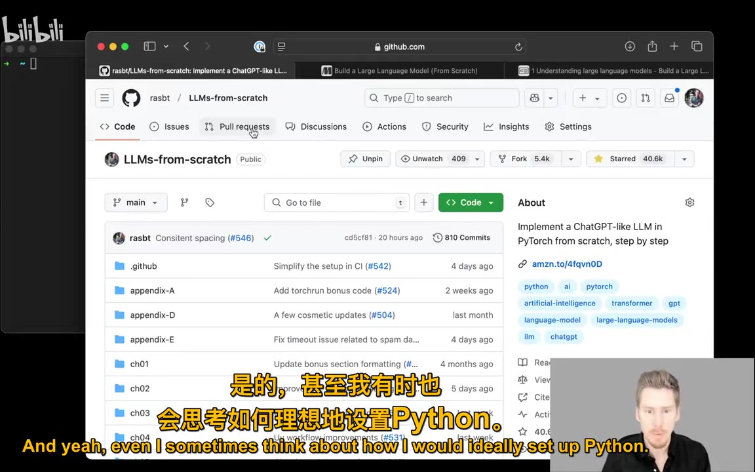Open global issues icon in header
This screenshot has width=755, height=472.
point(621,98)
